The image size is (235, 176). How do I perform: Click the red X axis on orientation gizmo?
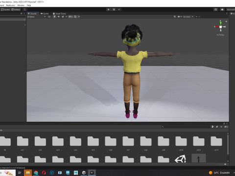pos(217,27)
